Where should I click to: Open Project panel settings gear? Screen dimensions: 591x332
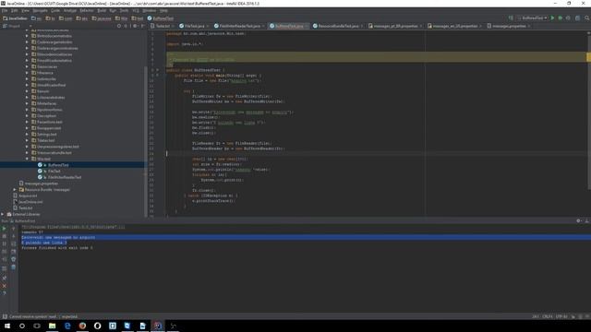pyautogui.click(x=135, y=26)
